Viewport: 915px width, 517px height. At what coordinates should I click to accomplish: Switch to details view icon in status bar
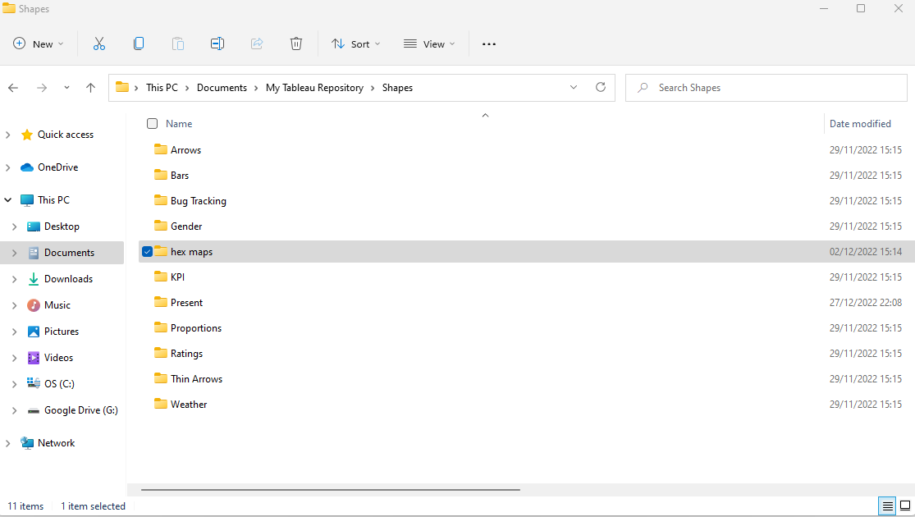[x=888, y=506]
